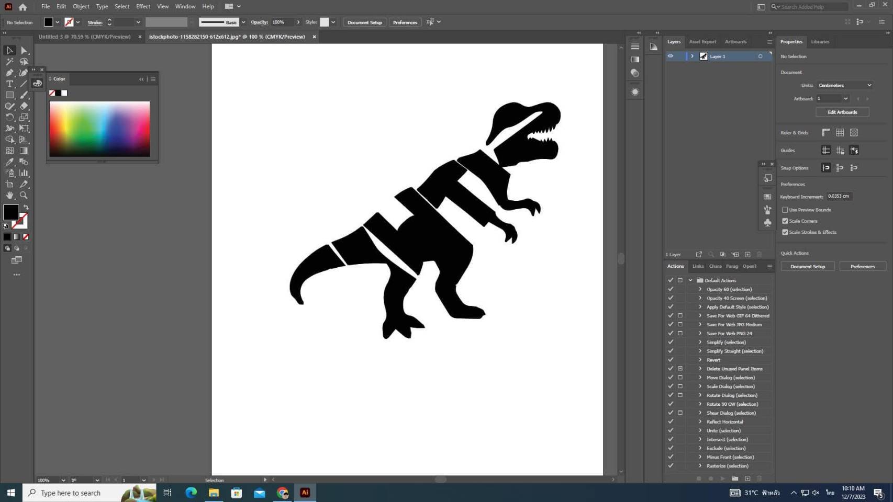Viewport: 893px width, 502px height.
Task: Select the Magic Wand tool
Action: click(x=9, y=62)
